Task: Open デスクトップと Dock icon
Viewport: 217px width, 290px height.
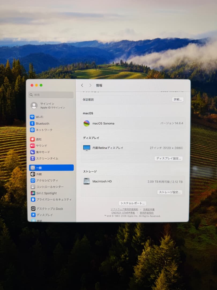Action: click(x=33, y=209)
